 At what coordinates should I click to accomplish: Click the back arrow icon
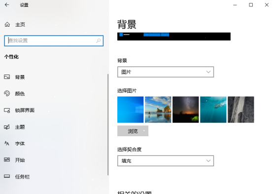7,5
